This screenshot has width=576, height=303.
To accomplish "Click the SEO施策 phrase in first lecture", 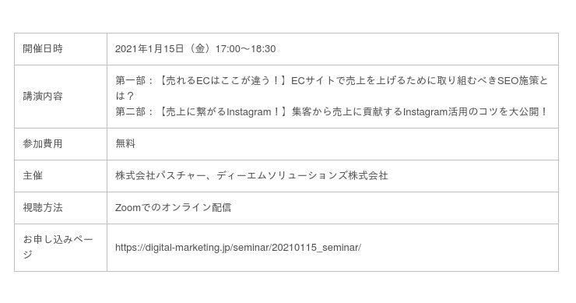I will (x=518, y=80).
